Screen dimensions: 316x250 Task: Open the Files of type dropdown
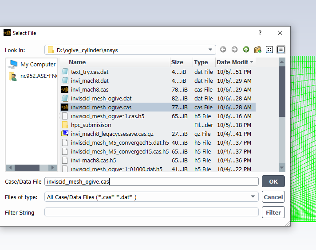pyautogui.click(x=253, y=197)
